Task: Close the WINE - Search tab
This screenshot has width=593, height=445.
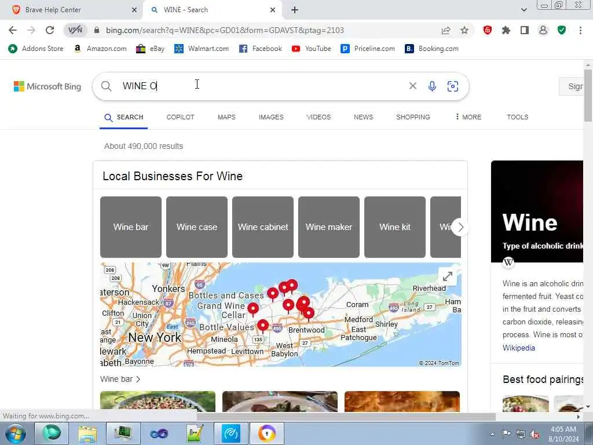Action: pos(273,10)
